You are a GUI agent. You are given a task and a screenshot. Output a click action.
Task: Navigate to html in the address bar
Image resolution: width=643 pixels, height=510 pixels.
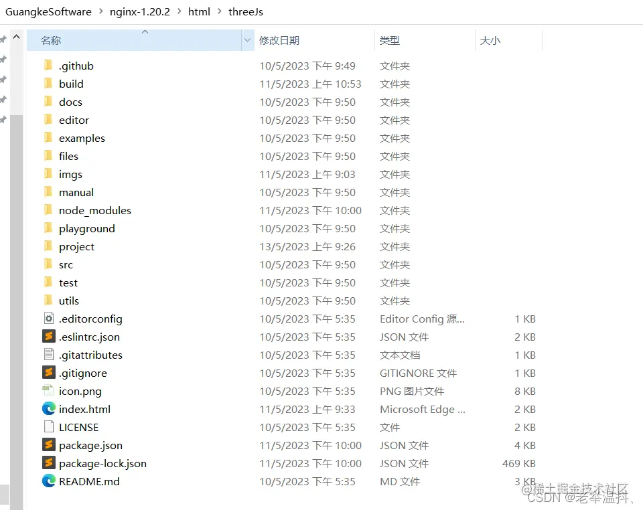pyautogui.click(x=200, y=12)
